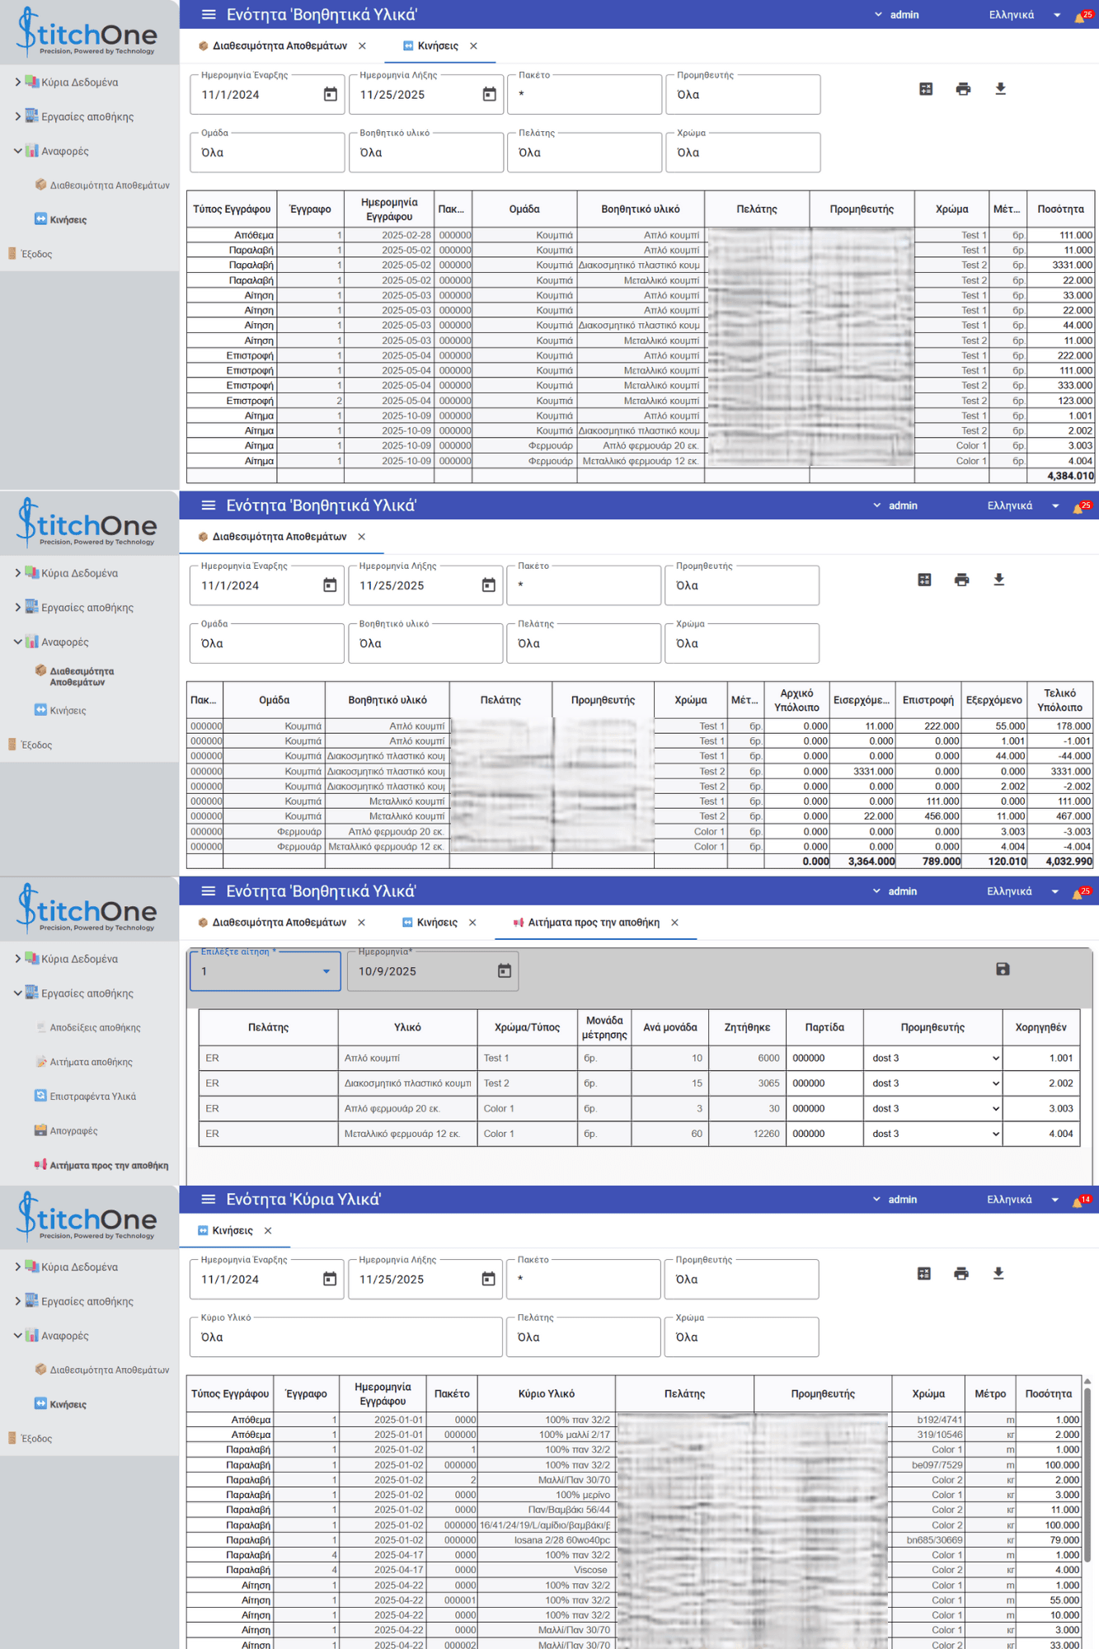This screenshot has width=1099, height=1649.
Task: Open the Ελληνικά language dropdown in the 'Κύρια Υλικά' header
Action: [x=1022, y=1200]
